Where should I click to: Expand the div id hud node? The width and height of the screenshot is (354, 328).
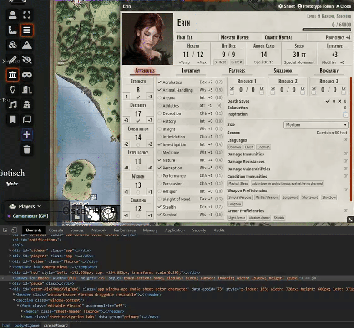[10, 272]
